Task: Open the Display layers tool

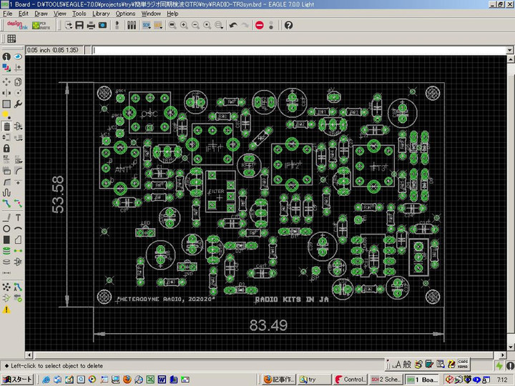Action: pyautogui.click(x=6, y=69)
